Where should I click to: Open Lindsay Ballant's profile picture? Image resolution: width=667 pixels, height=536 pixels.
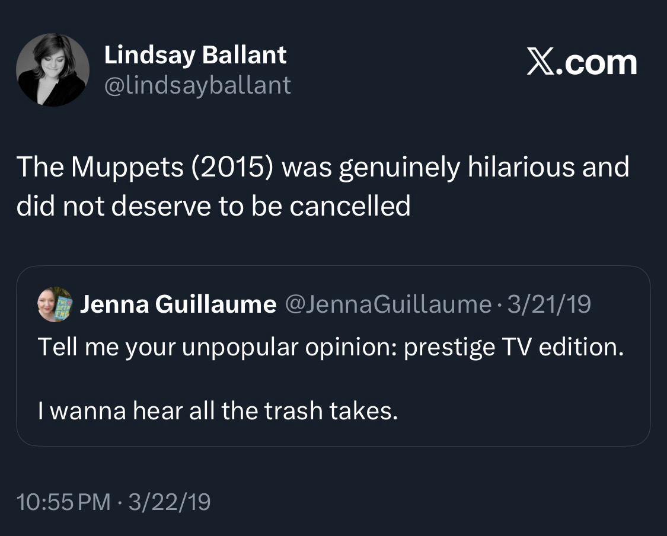(x=53, y=69)
